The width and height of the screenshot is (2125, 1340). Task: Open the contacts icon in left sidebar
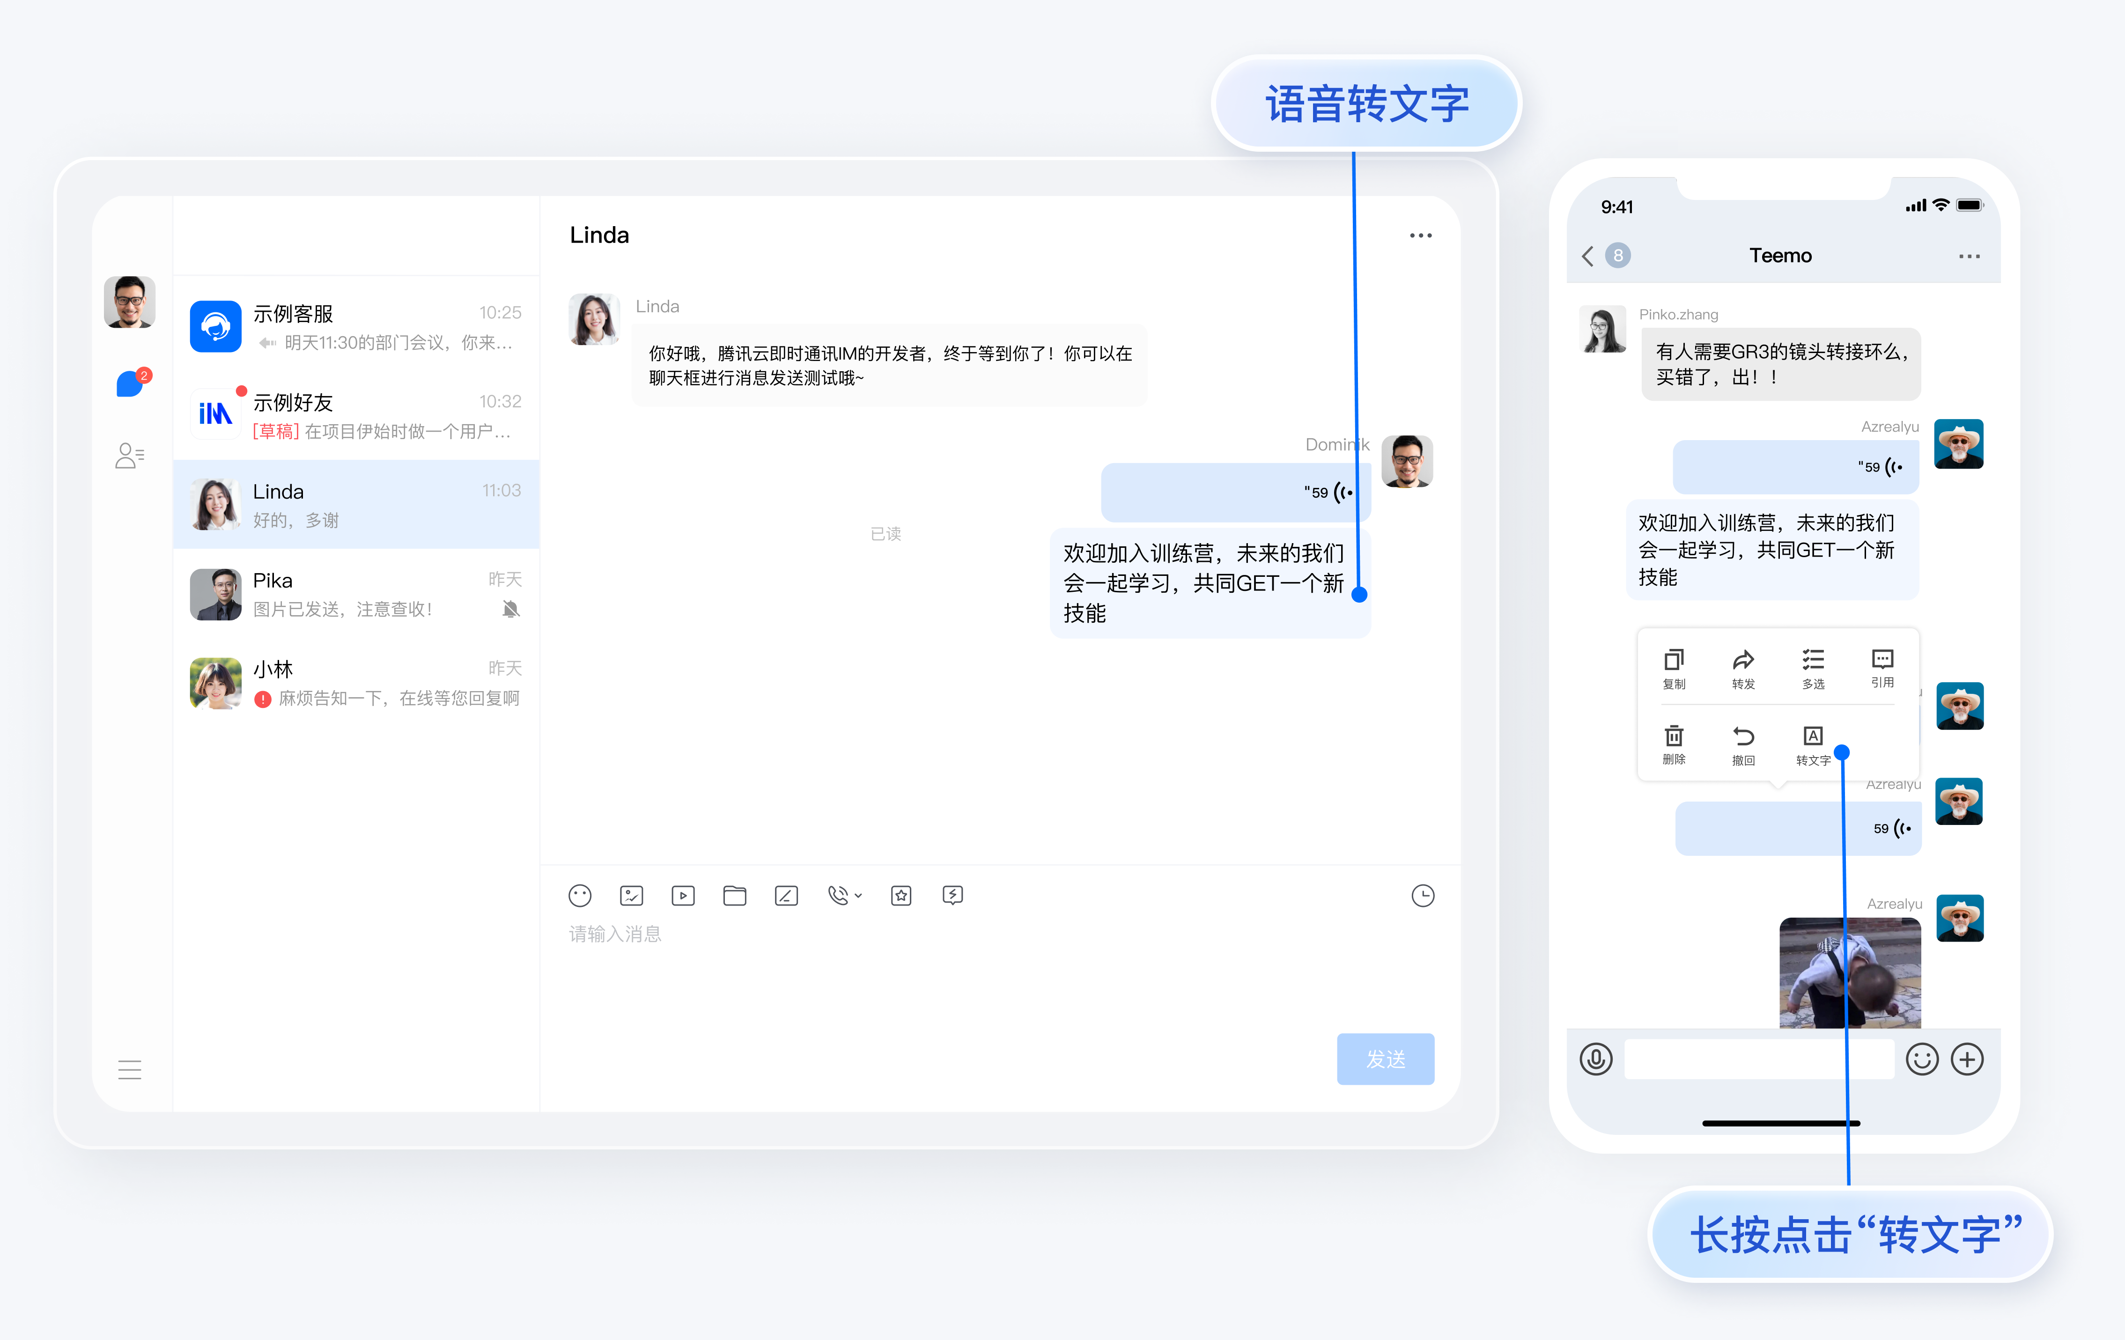[x=130, y=455]
